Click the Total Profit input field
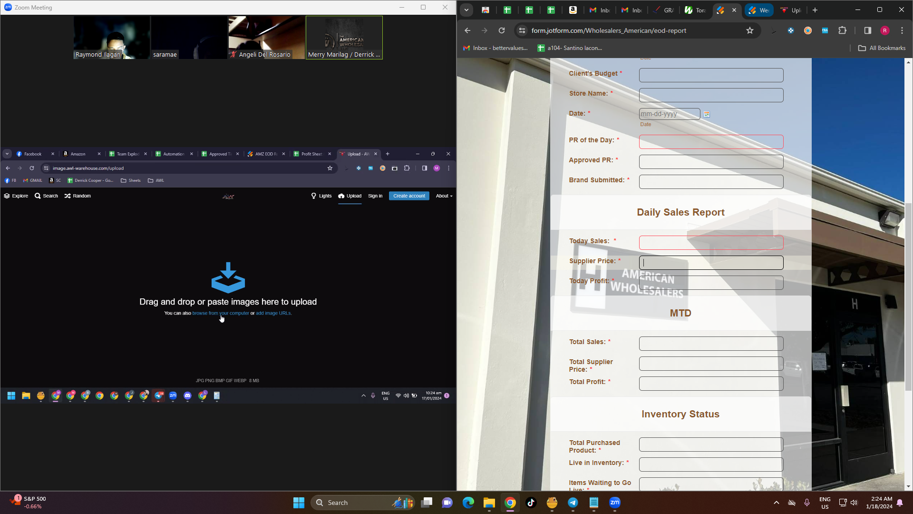The height and width of the screenshot is (514, 913). (711, 384)
